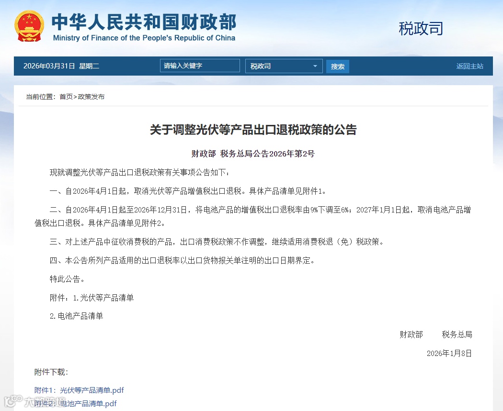This screenshot has width=503, height=411.
Task: Click the keyword search input field
Action: (x=200, y=66)
